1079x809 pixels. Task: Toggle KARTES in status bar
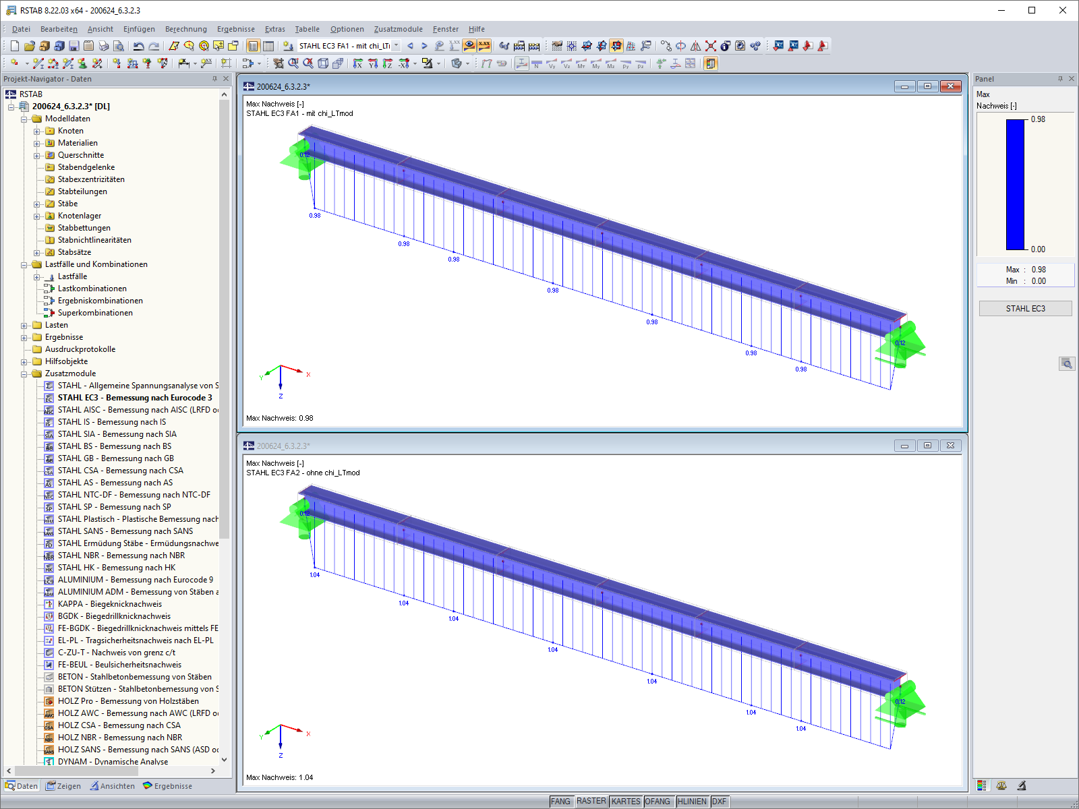[x=626, y=802]
